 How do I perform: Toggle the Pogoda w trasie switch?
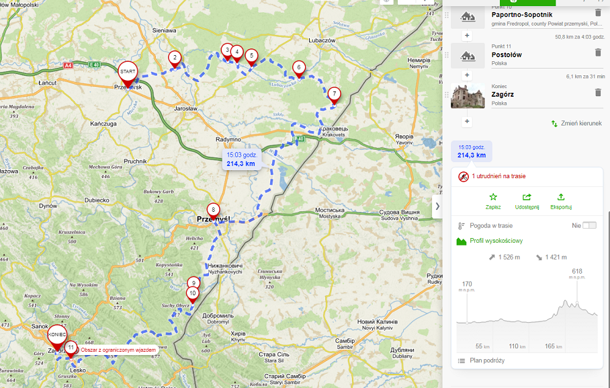click(x=589, y=226)
